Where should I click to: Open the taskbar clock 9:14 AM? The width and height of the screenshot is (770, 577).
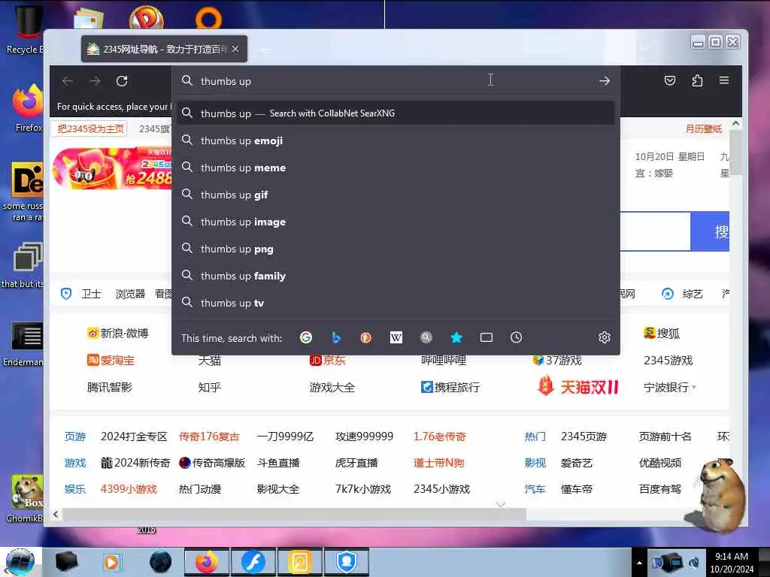732,563
